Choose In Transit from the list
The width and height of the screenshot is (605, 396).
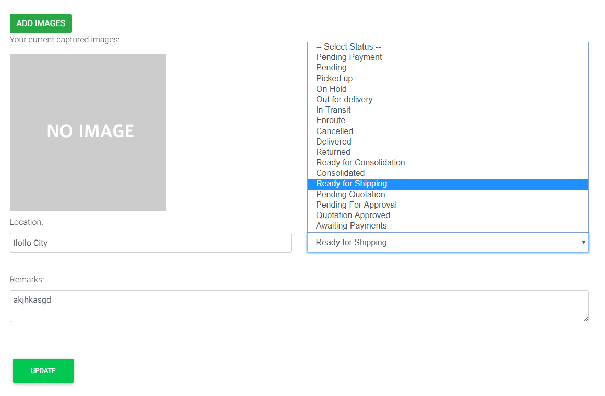tap(448, 110)
